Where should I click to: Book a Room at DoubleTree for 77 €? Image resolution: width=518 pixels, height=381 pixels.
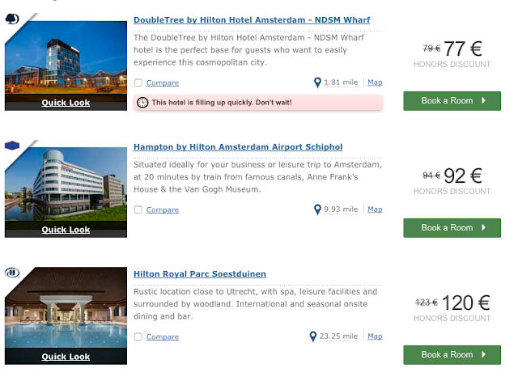[452, 101]
